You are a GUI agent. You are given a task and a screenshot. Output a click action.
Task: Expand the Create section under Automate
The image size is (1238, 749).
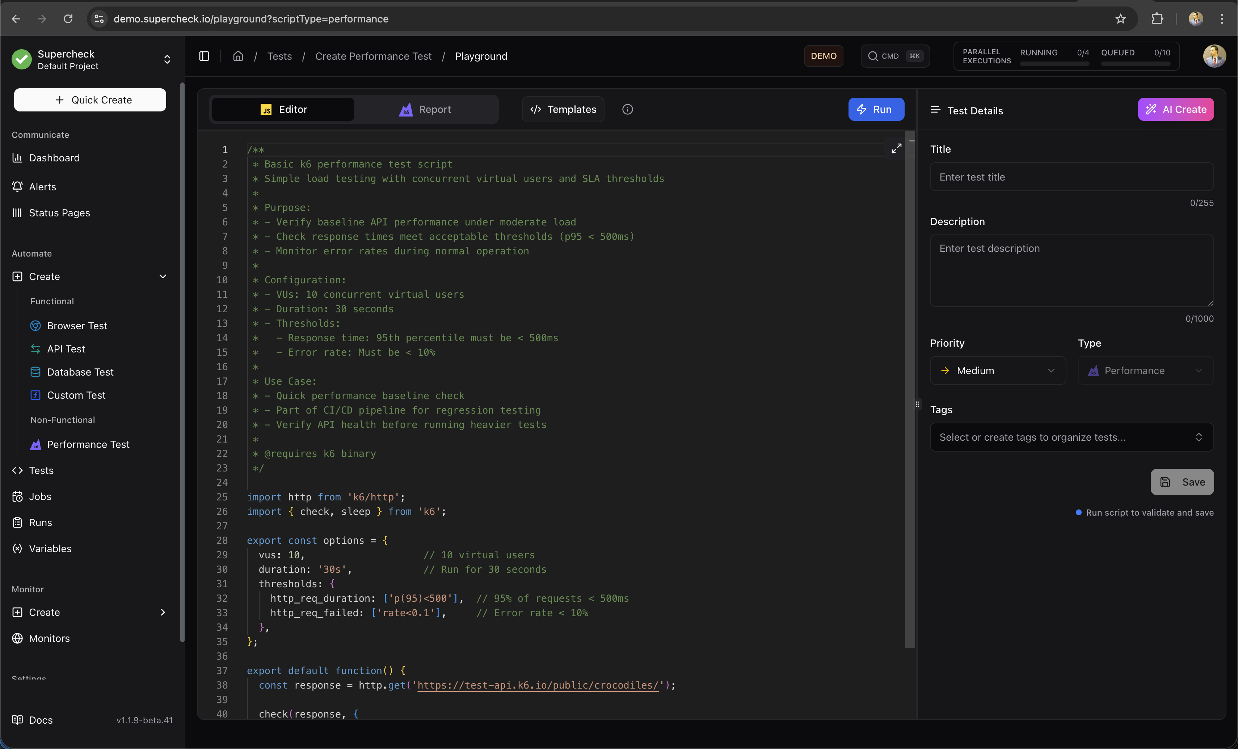(x=163, y=276)
